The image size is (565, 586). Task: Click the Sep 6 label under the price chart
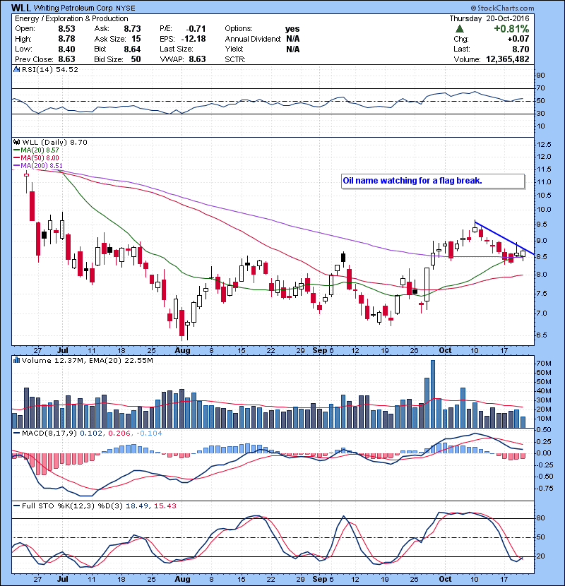pyautogui.click(x=323, y=351)
